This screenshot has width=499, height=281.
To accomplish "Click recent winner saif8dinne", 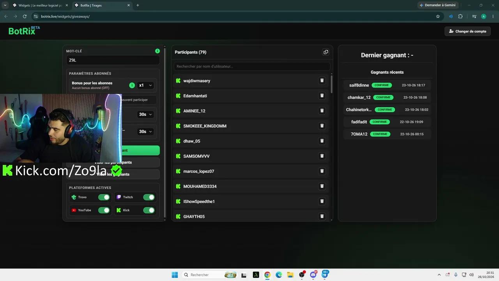I will 359,85.
